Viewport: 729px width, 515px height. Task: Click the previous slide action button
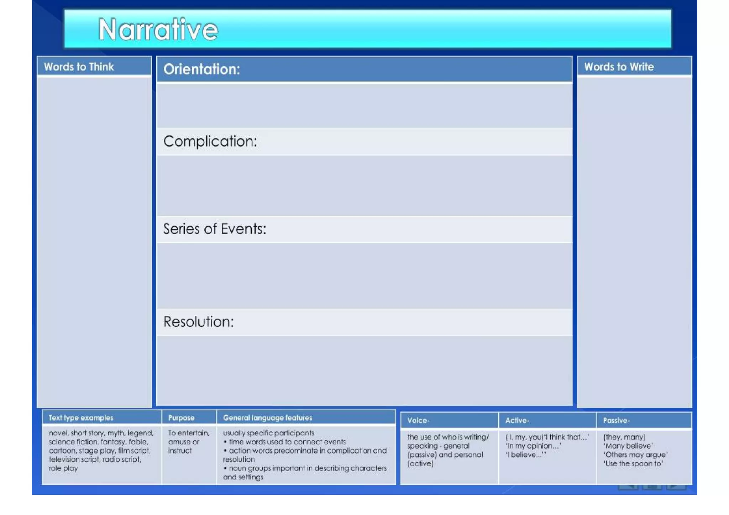(x=628, y=487)
